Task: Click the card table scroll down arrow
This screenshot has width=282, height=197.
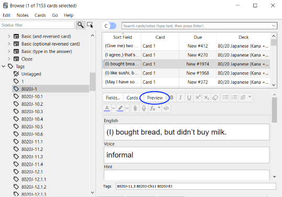Action: click(x=274, y=85)
